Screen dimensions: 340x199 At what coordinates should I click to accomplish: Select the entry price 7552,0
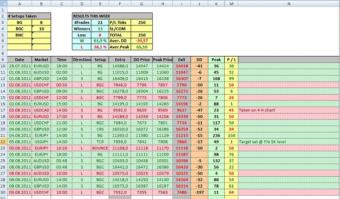coord(120,192)
